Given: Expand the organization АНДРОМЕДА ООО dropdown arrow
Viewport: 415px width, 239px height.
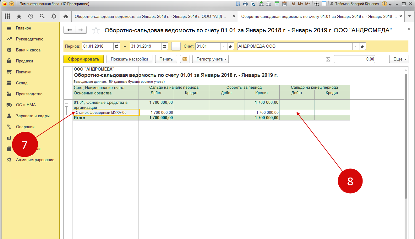Looking at the screenshot, I should 356,46.
